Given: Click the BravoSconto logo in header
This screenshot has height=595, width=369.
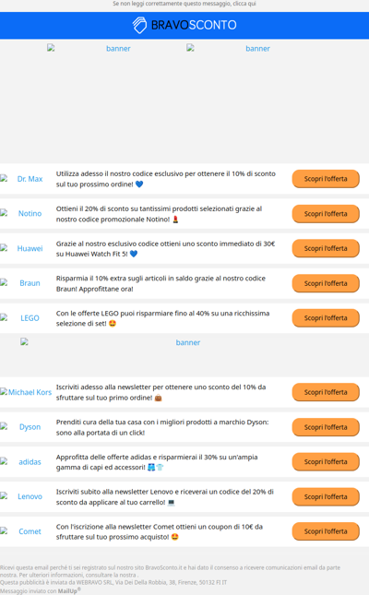Looking at the screenshot, I should 184,25.
